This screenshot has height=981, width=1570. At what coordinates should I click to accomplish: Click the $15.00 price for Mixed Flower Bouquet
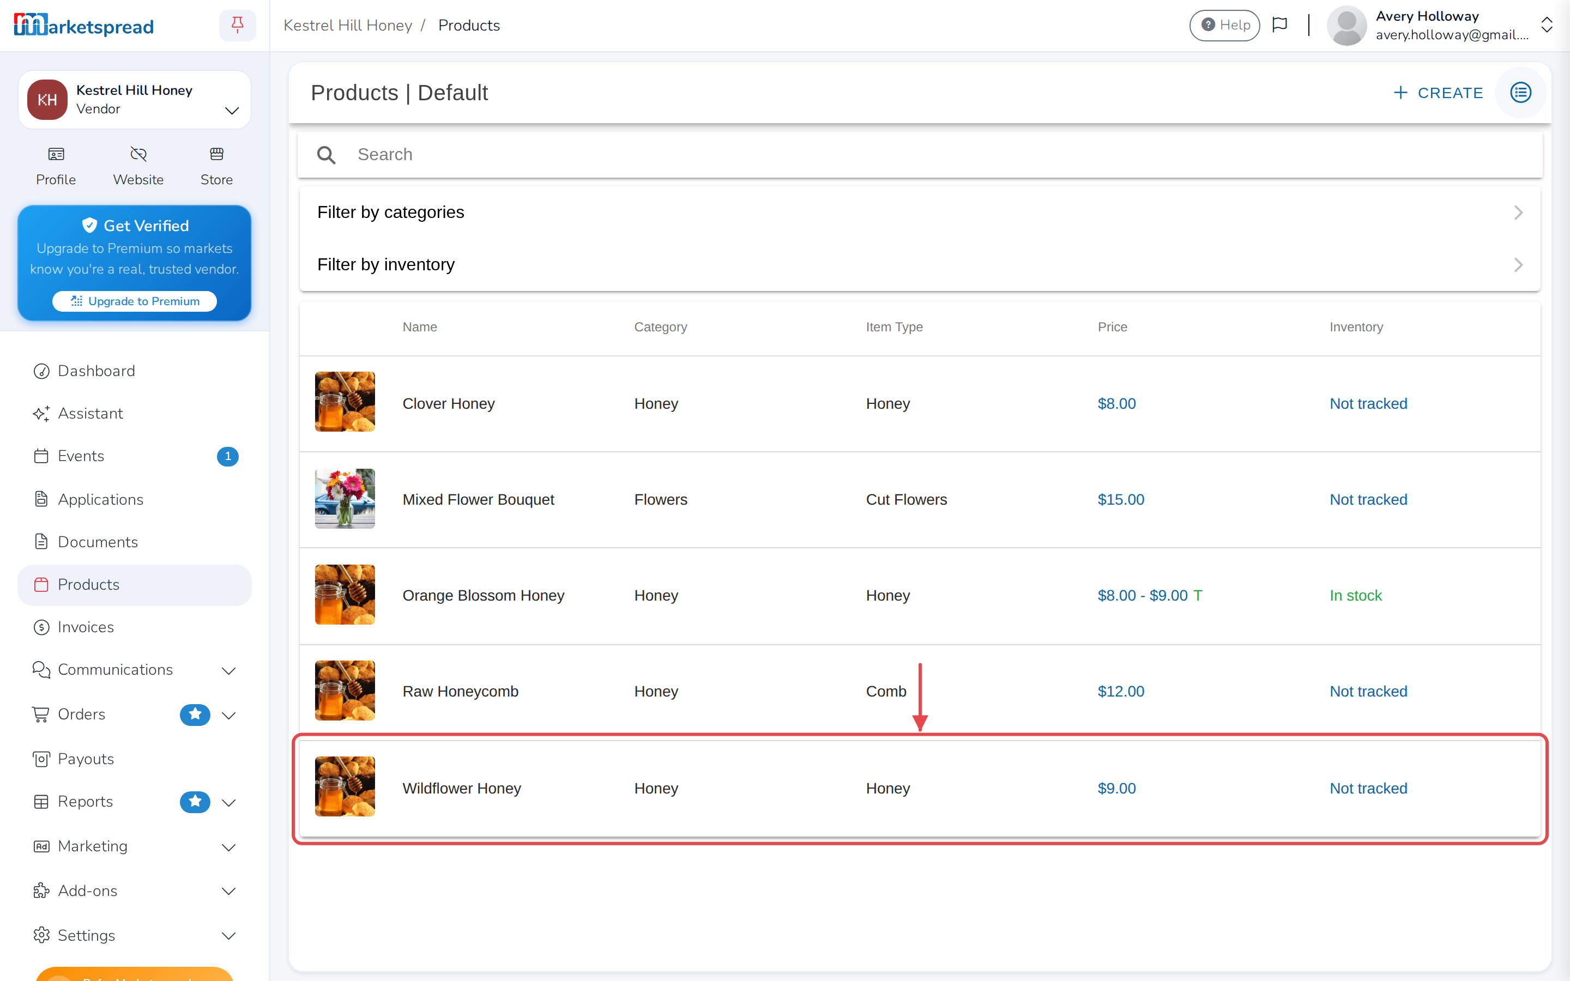[x=1120, y=500]
